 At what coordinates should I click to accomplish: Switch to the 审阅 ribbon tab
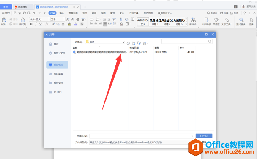[94, 13]
